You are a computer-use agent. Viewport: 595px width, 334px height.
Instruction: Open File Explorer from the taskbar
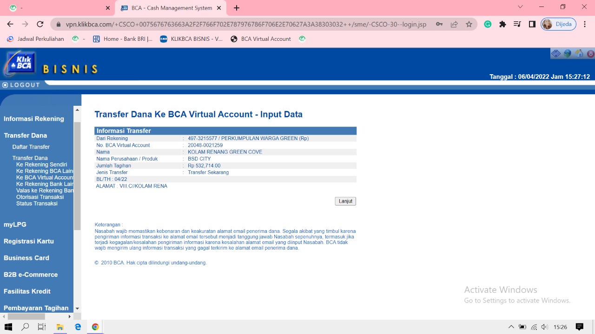pos(60,327)
